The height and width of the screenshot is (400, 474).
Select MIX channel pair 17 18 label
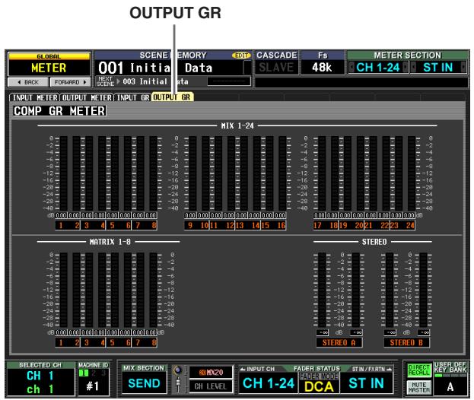(326, 225)
